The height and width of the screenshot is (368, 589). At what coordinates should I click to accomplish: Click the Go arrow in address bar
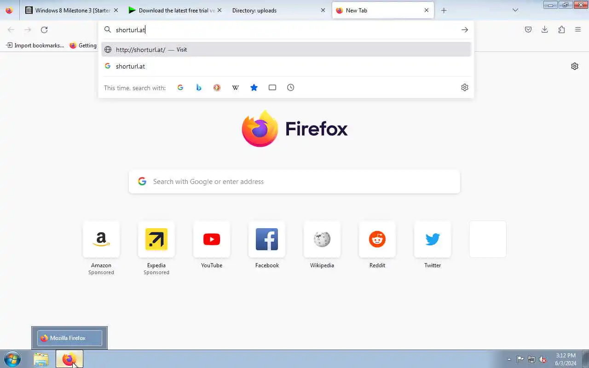tap(465, 30)
